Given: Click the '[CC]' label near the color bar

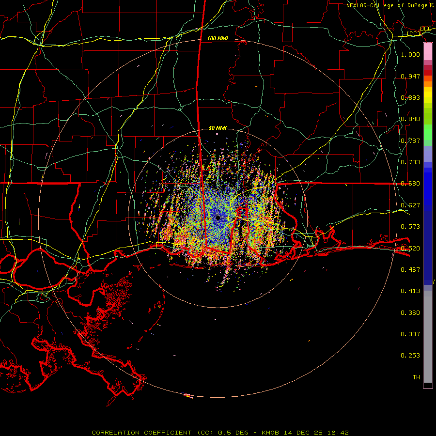Looking at the screenshot, I should [x=414, y=33].
